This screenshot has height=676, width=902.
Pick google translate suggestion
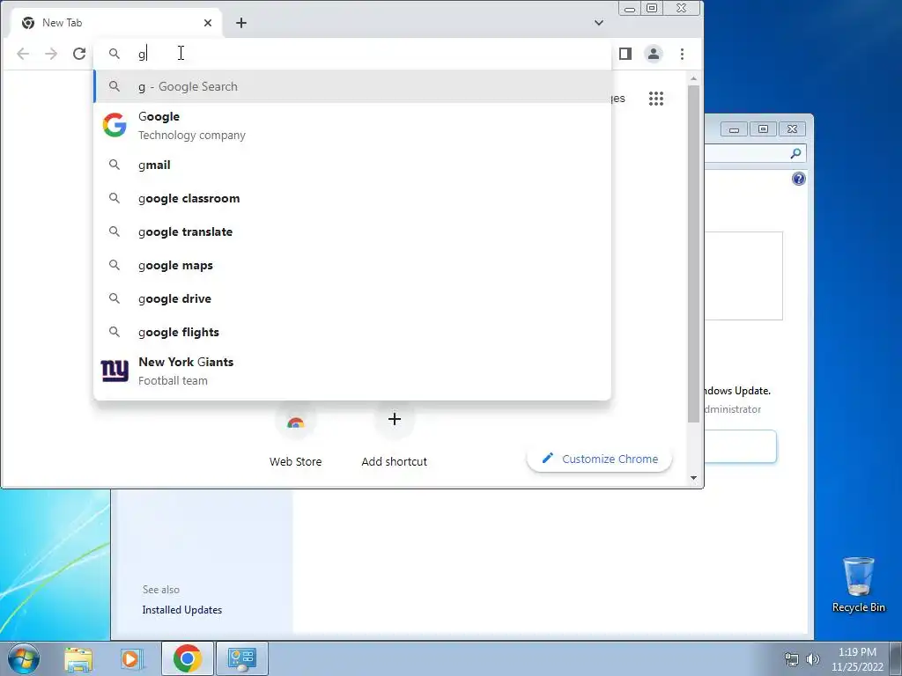pyautogui.click(x=352, y=231)
